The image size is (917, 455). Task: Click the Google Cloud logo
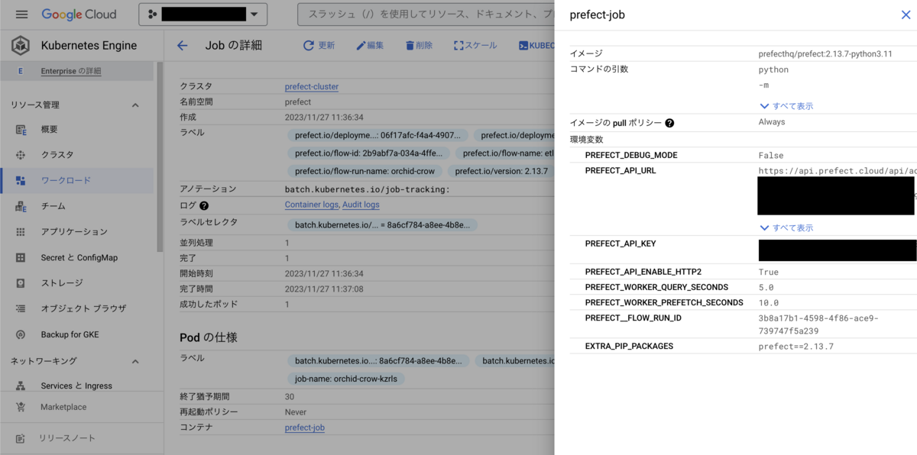[x=79, y=15]
